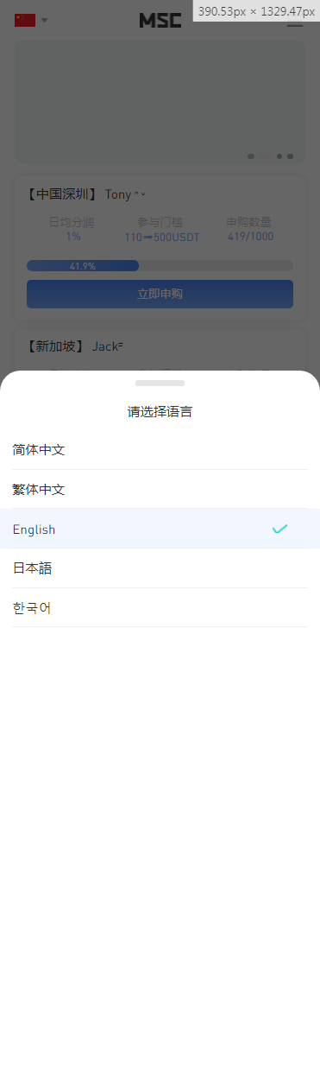Go to third banner carousel dot
The image size is (320, 1091).
pos(279,156)
